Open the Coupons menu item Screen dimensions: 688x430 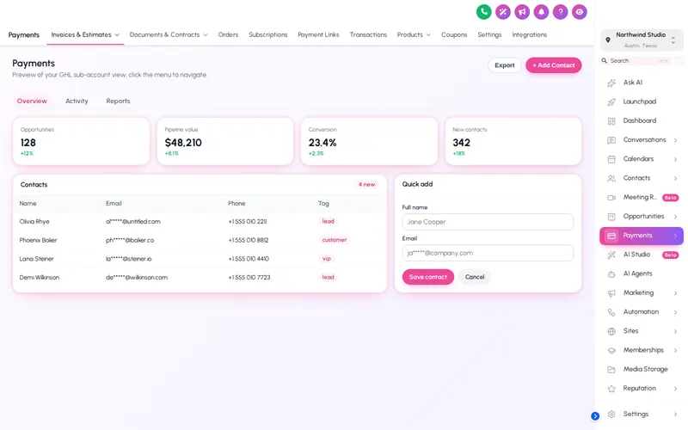[x=454, y=34]
